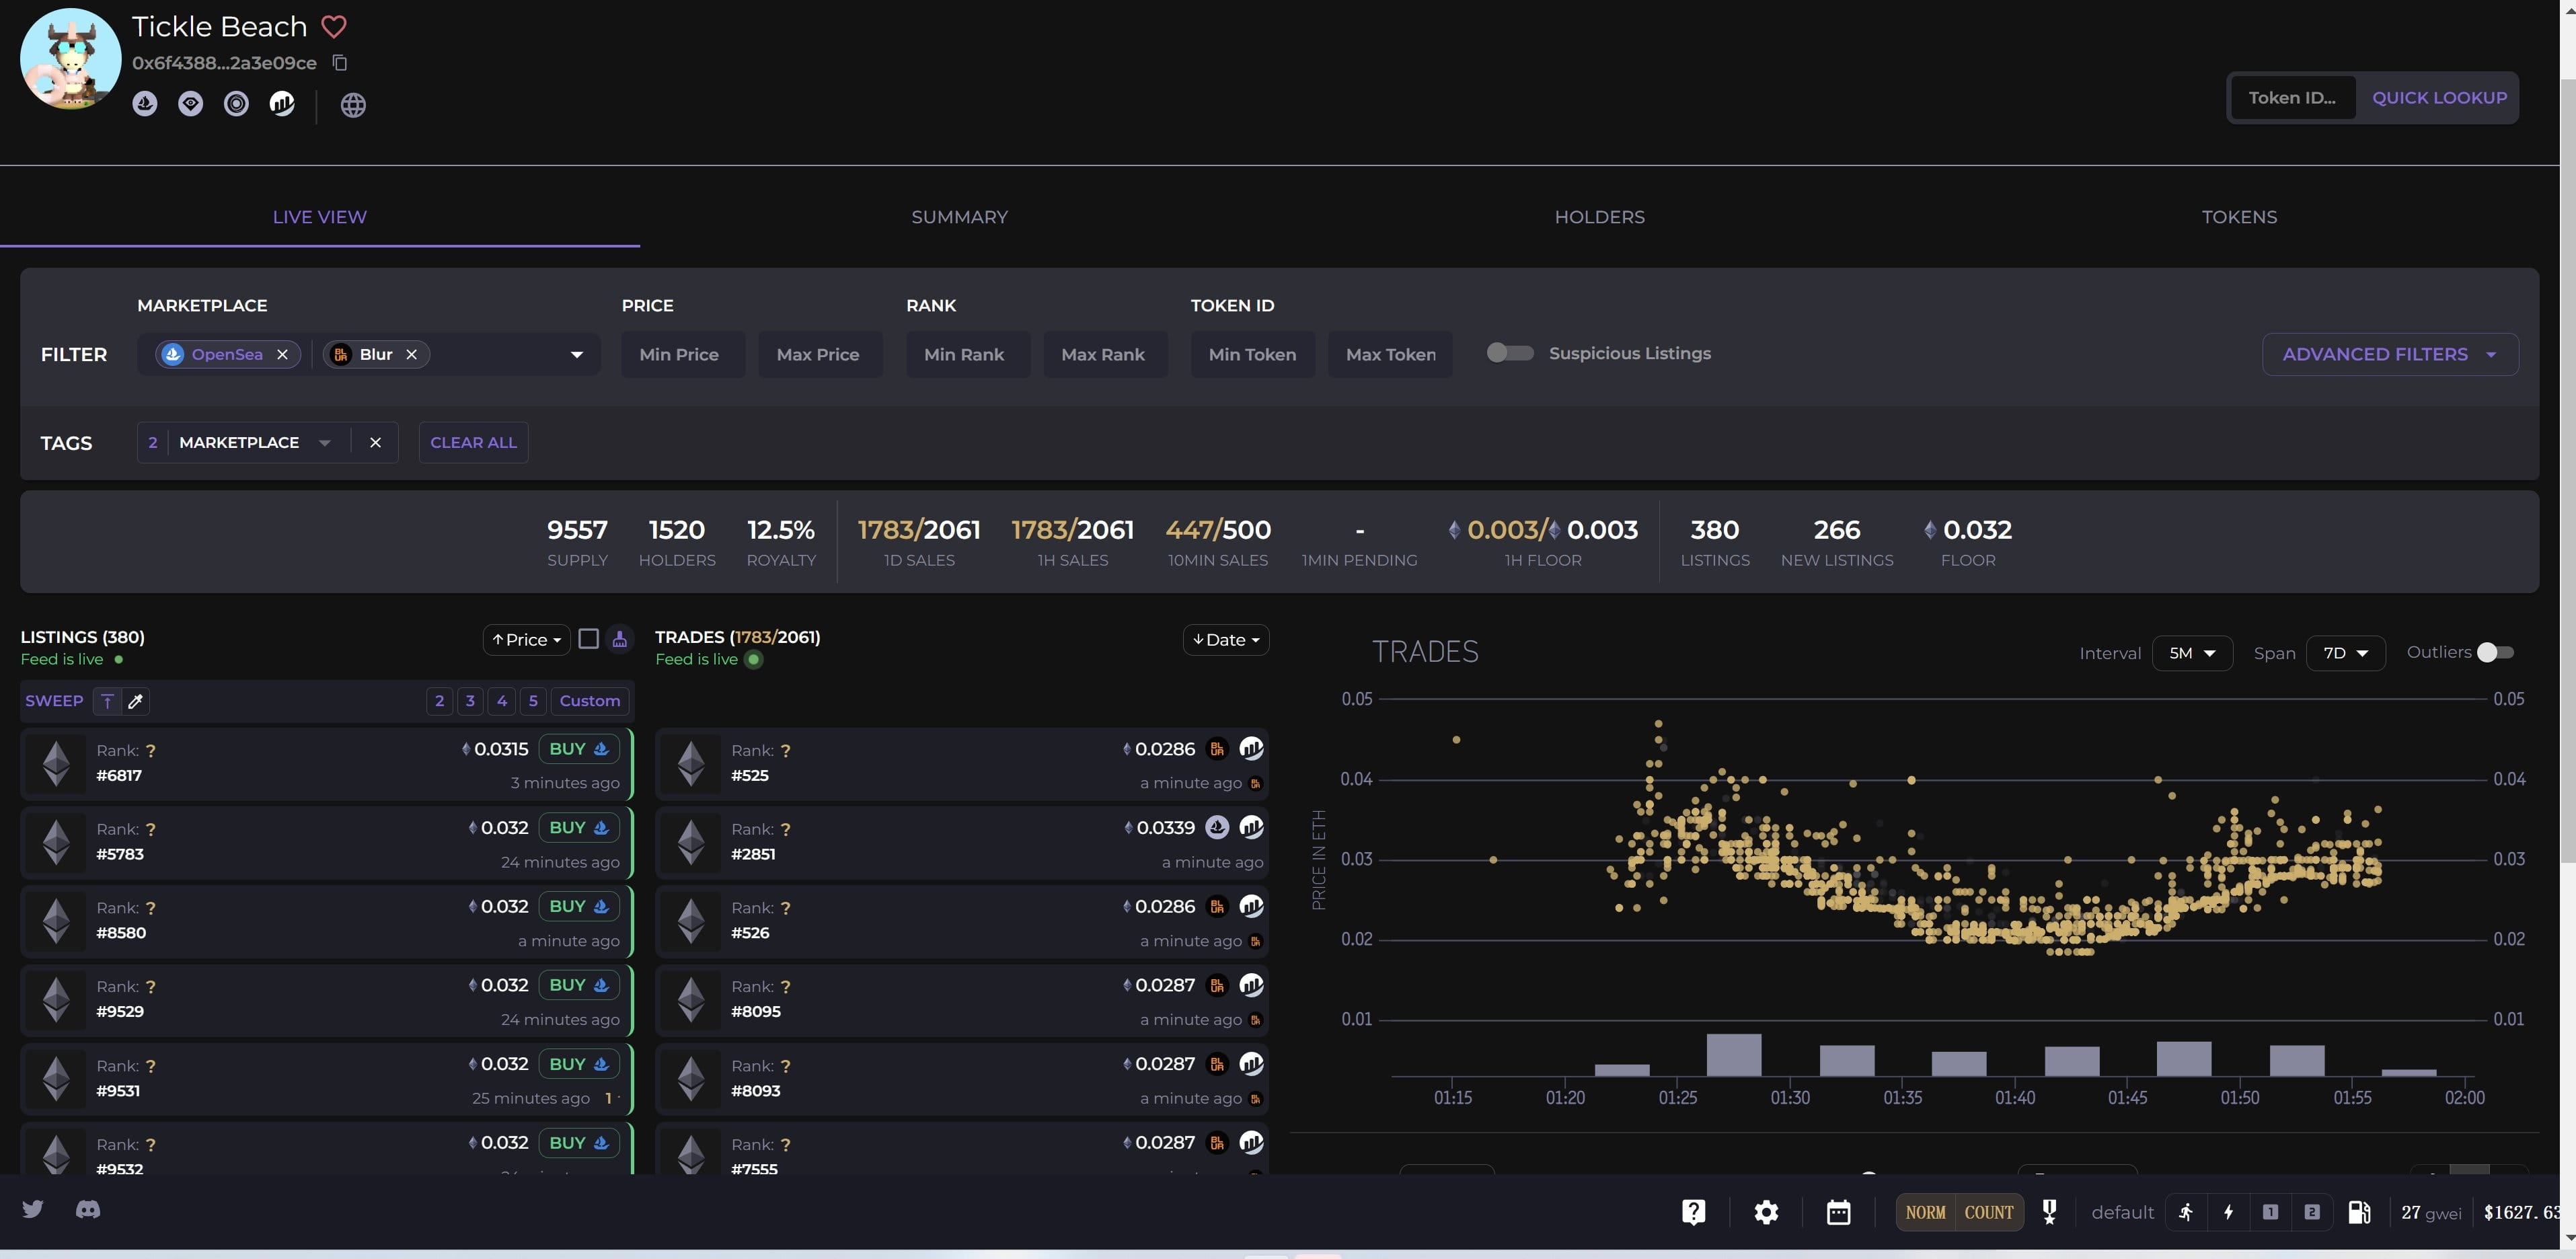Copy the contract address with copy icon

[x=340, y=63]
